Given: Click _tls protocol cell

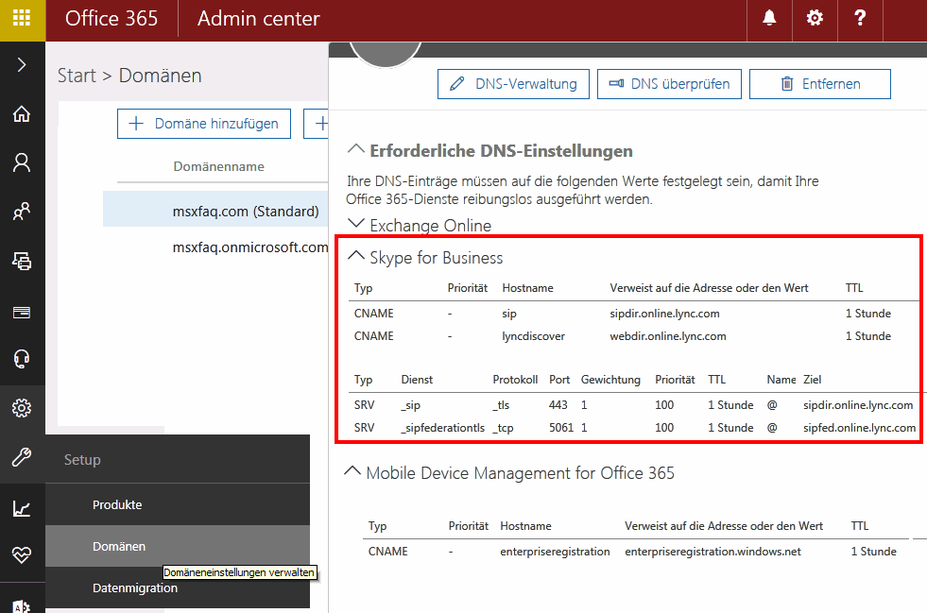Looking at the screenshot, I should tap(501, 405).
